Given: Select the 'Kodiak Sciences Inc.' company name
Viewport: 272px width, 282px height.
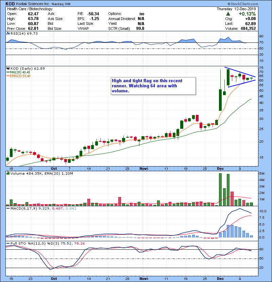Looking at the screenshot, I should pos(33,4).
